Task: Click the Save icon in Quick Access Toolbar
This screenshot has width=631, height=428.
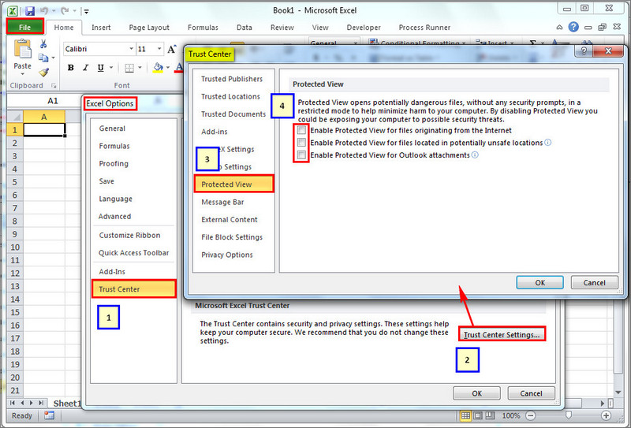Action: point(30,10)
